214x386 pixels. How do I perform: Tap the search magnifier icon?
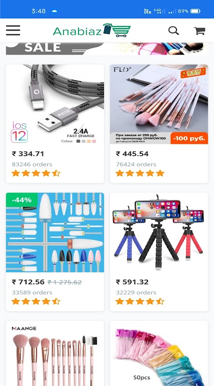[x=174, y=30]
